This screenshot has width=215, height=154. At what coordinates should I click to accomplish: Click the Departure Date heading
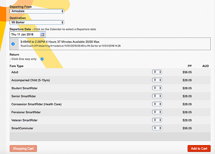pos(20,29)
